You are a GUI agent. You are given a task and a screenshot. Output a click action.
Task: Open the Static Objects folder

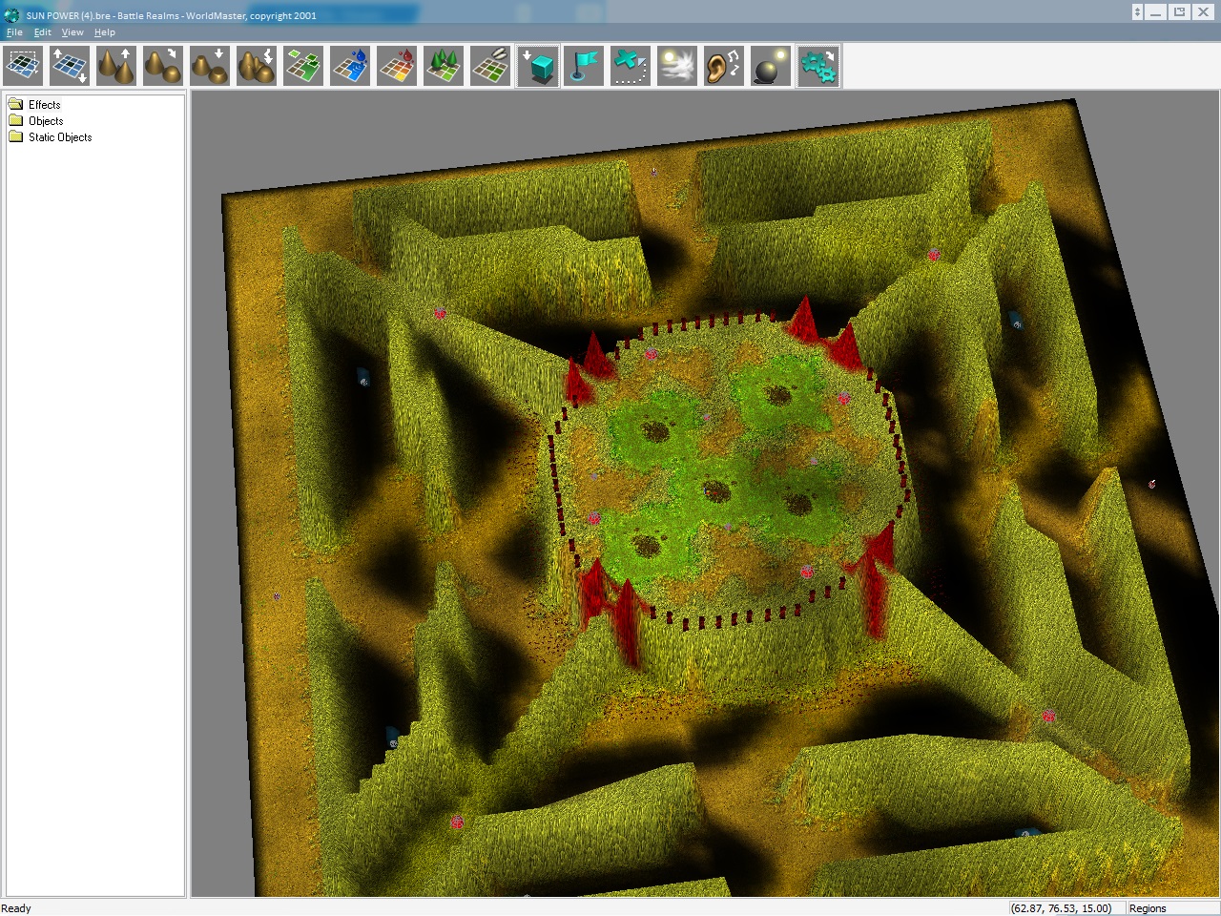(x=59, y=137)
